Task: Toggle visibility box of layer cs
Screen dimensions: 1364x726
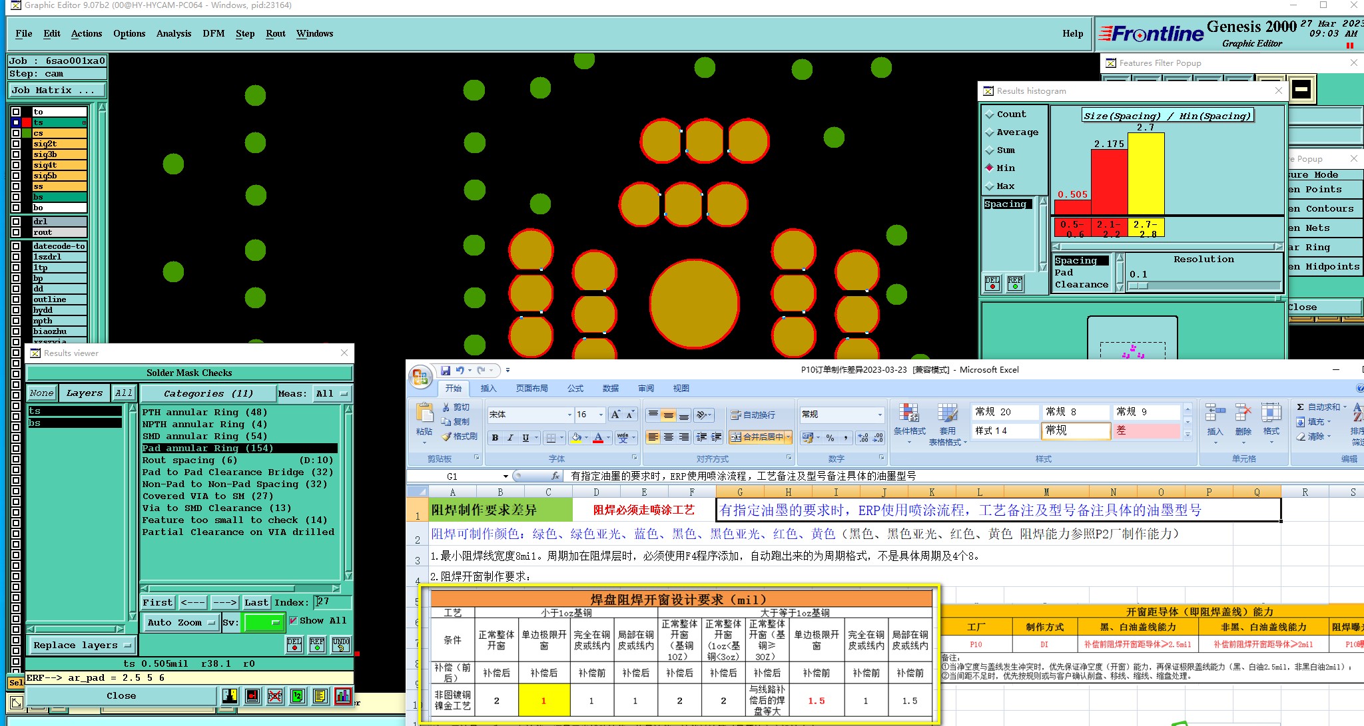Action: pyautogui.click(x=16, y=133)
